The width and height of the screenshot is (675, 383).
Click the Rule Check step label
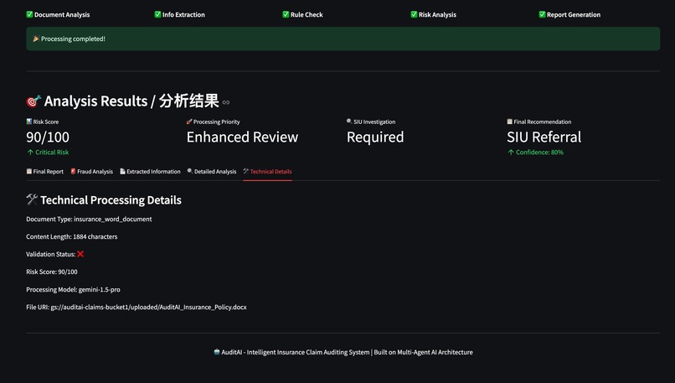click(307, 14)
